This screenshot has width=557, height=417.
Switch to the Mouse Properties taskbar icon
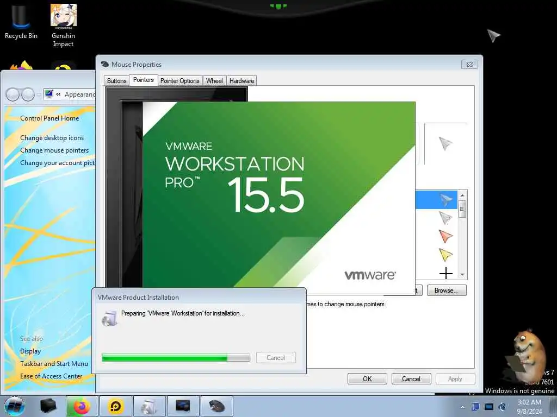[x=216, y=406]
